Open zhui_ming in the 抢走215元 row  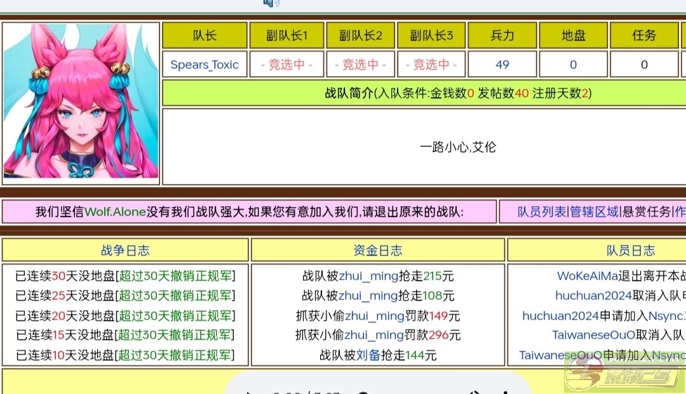point(368,276)
